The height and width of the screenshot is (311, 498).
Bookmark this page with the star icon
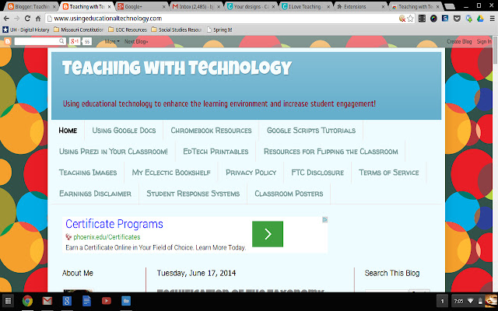[x=410, y=19]
